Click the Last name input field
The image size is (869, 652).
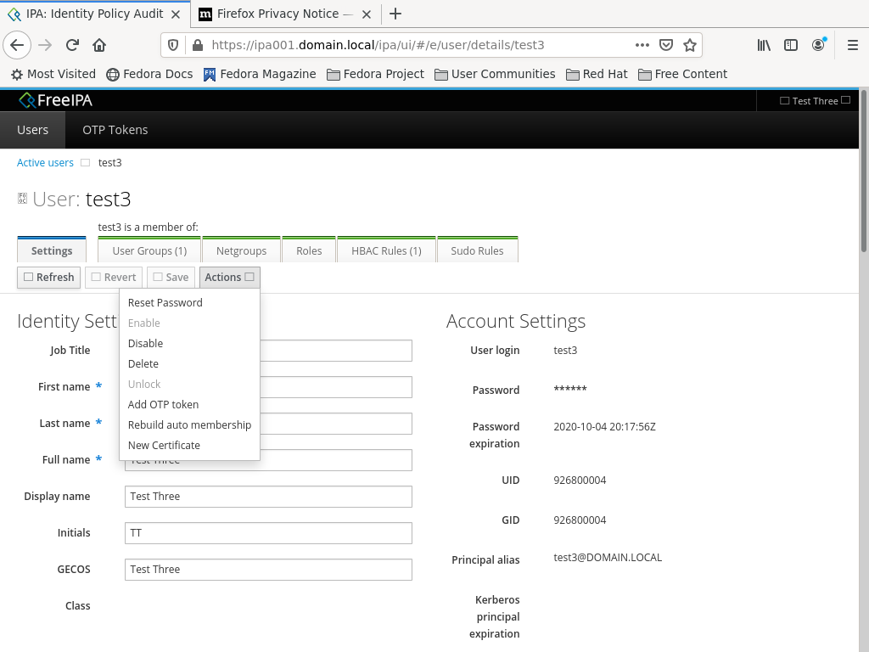point(336,424)
